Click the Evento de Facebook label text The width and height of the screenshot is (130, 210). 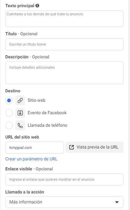47,113
